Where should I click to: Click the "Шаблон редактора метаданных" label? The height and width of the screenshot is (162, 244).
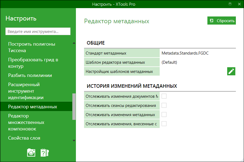pos(122,62)
